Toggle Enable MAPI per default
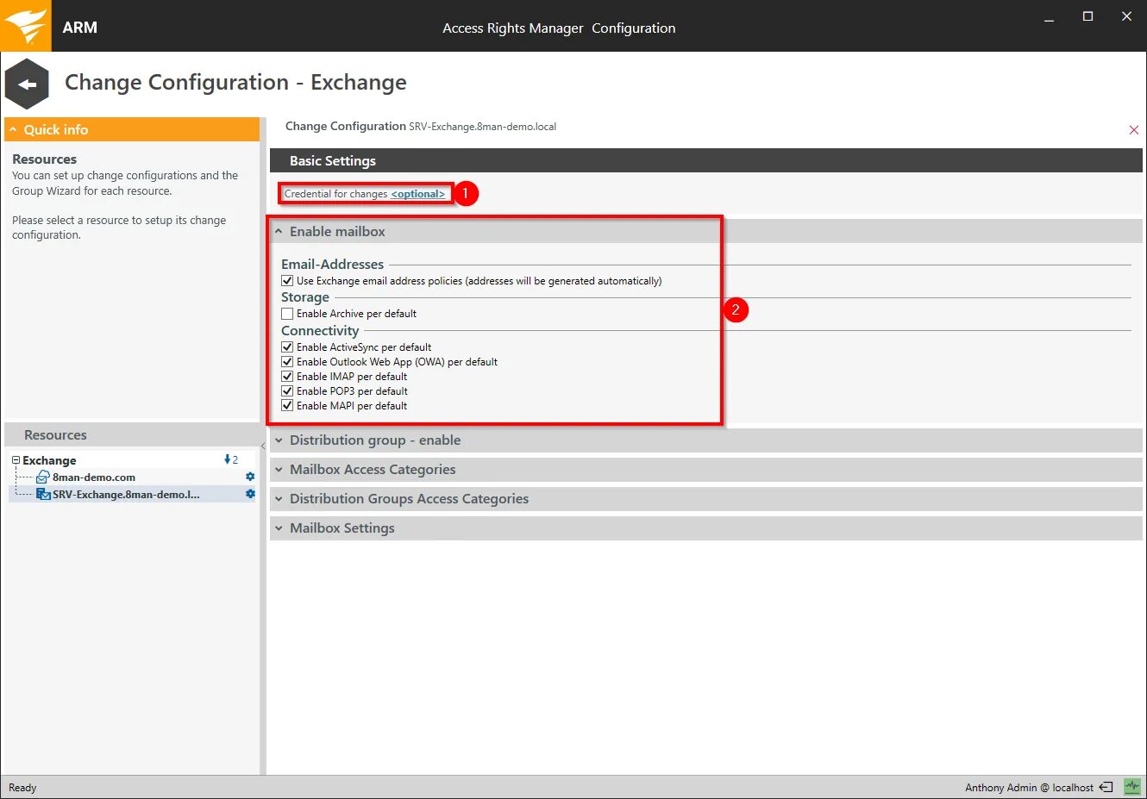The width and height of the screenshot is (1147, 799). click(x=287, y=406)
